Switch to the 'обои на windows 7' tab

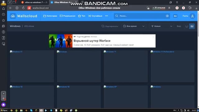(x=35, y=2)
